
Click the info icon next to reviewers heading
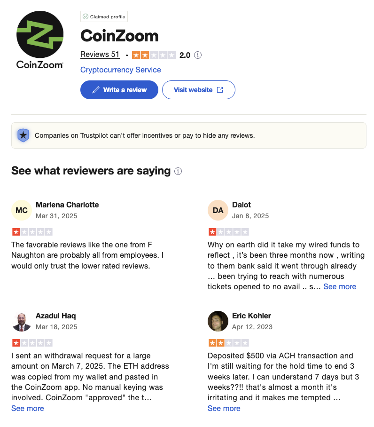[178, 171]
